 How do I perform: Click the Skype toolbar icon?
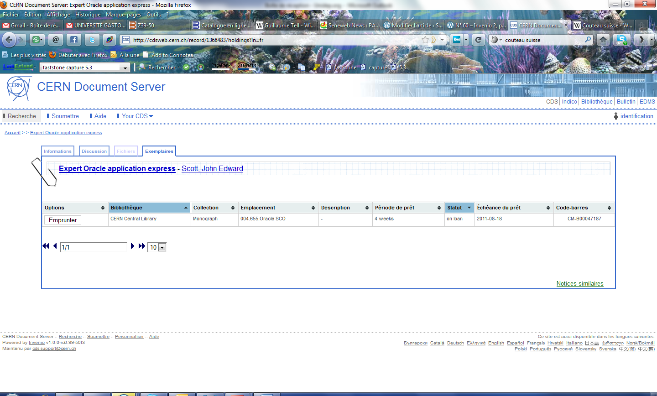pyautogui.click(x=621, y=40)
